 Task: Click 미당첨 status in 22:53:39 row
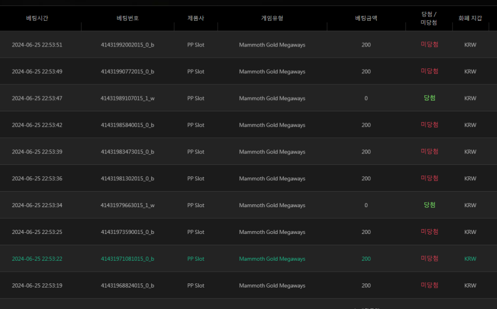pos(430,151)
